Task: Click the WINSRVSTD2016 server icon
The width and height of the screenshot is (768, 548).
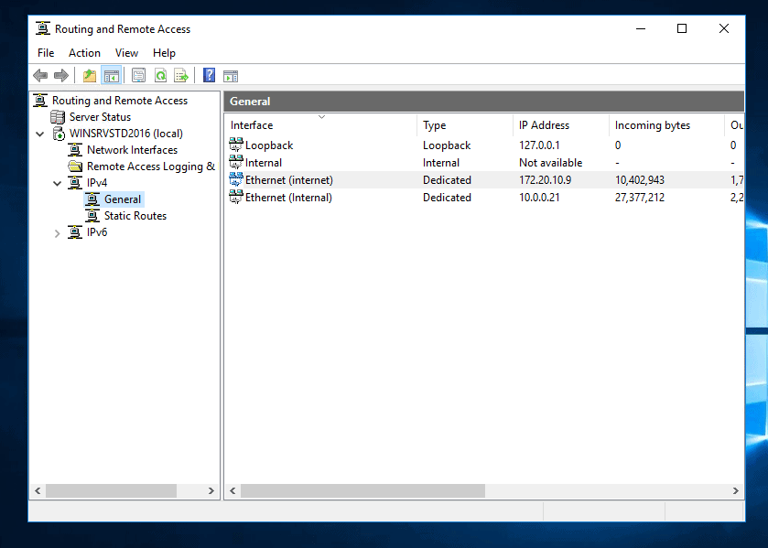Action: [59, 134]
